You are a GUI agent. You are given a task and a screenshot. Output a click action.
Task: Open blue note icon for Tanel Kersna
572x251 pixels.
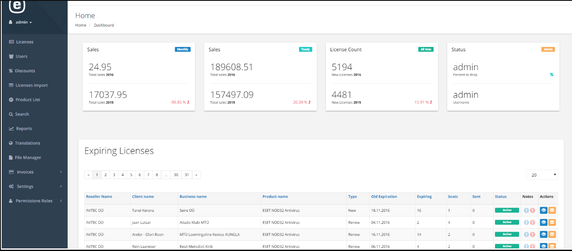pyautogui.click(x=526, y=211)
